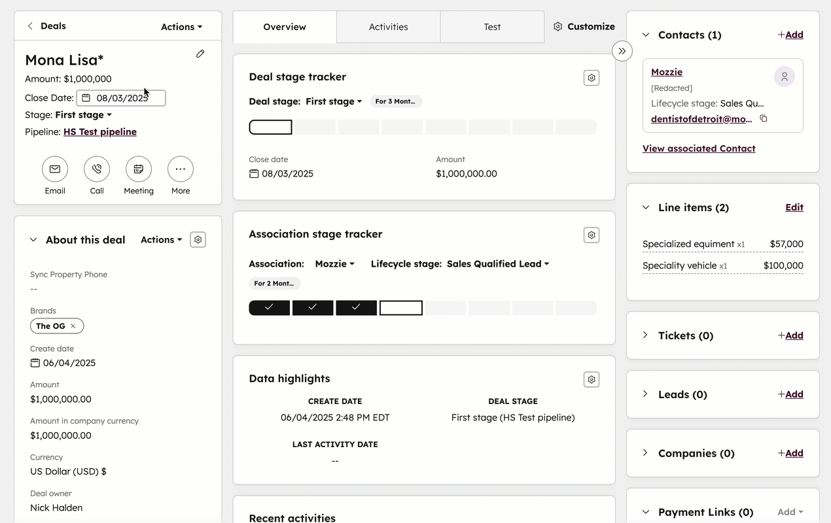Mark the fourth association stage checkpoint complete
831x523 pixels.
(400, 307)
